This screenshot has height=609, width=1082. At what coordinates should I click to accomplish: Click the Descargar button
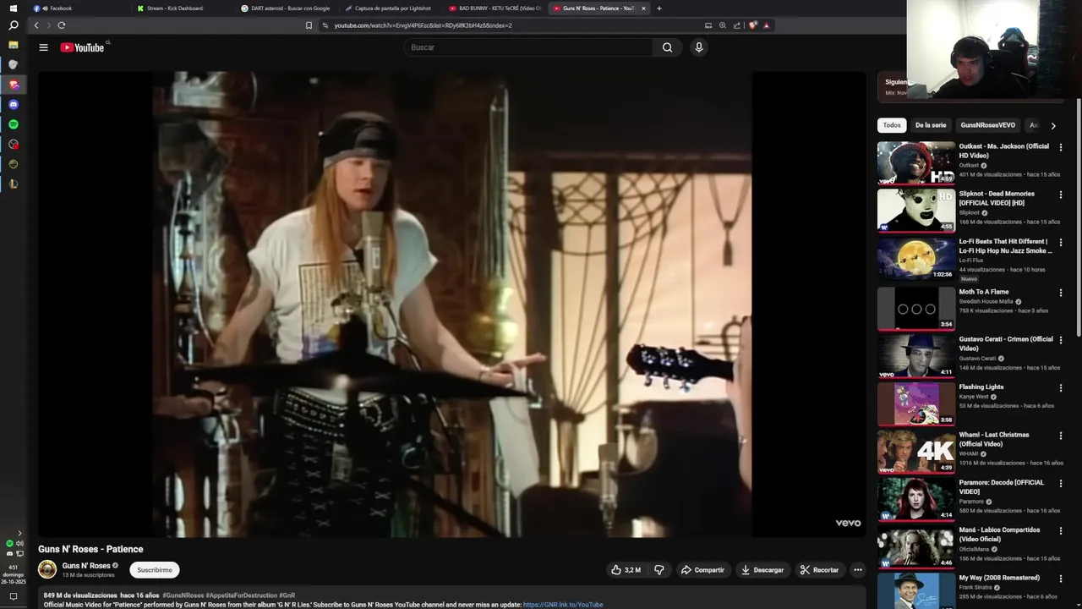762,570
